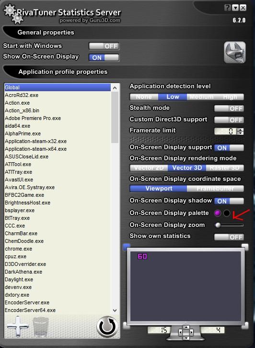Viewport: 255px width, 348px height.
Task: Select AvastUI.exe profile
Action: coord(58,180)
